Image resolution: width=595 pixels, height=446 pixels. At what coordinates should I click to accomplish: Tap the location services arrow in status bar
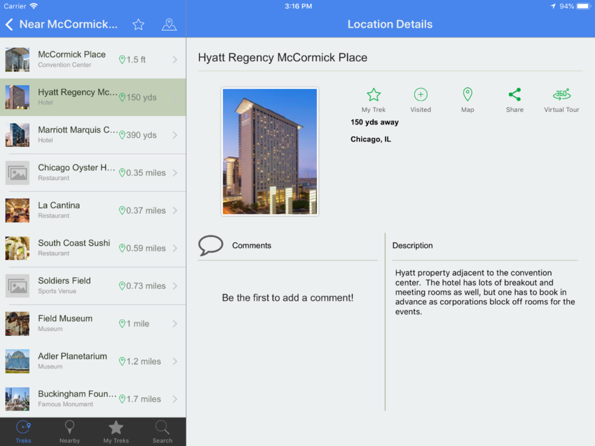(x=553, y=6)
